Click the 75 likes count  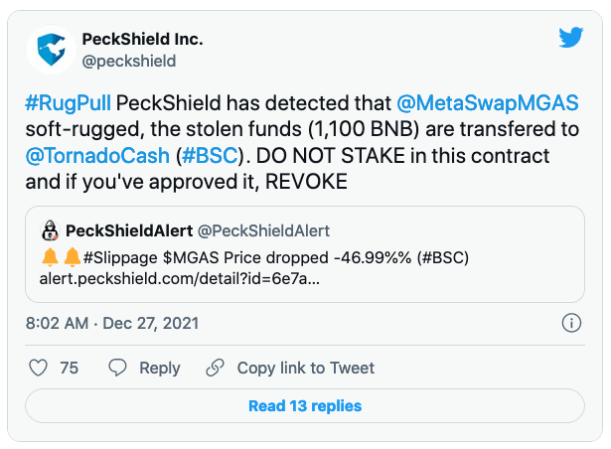coord(69,368)
